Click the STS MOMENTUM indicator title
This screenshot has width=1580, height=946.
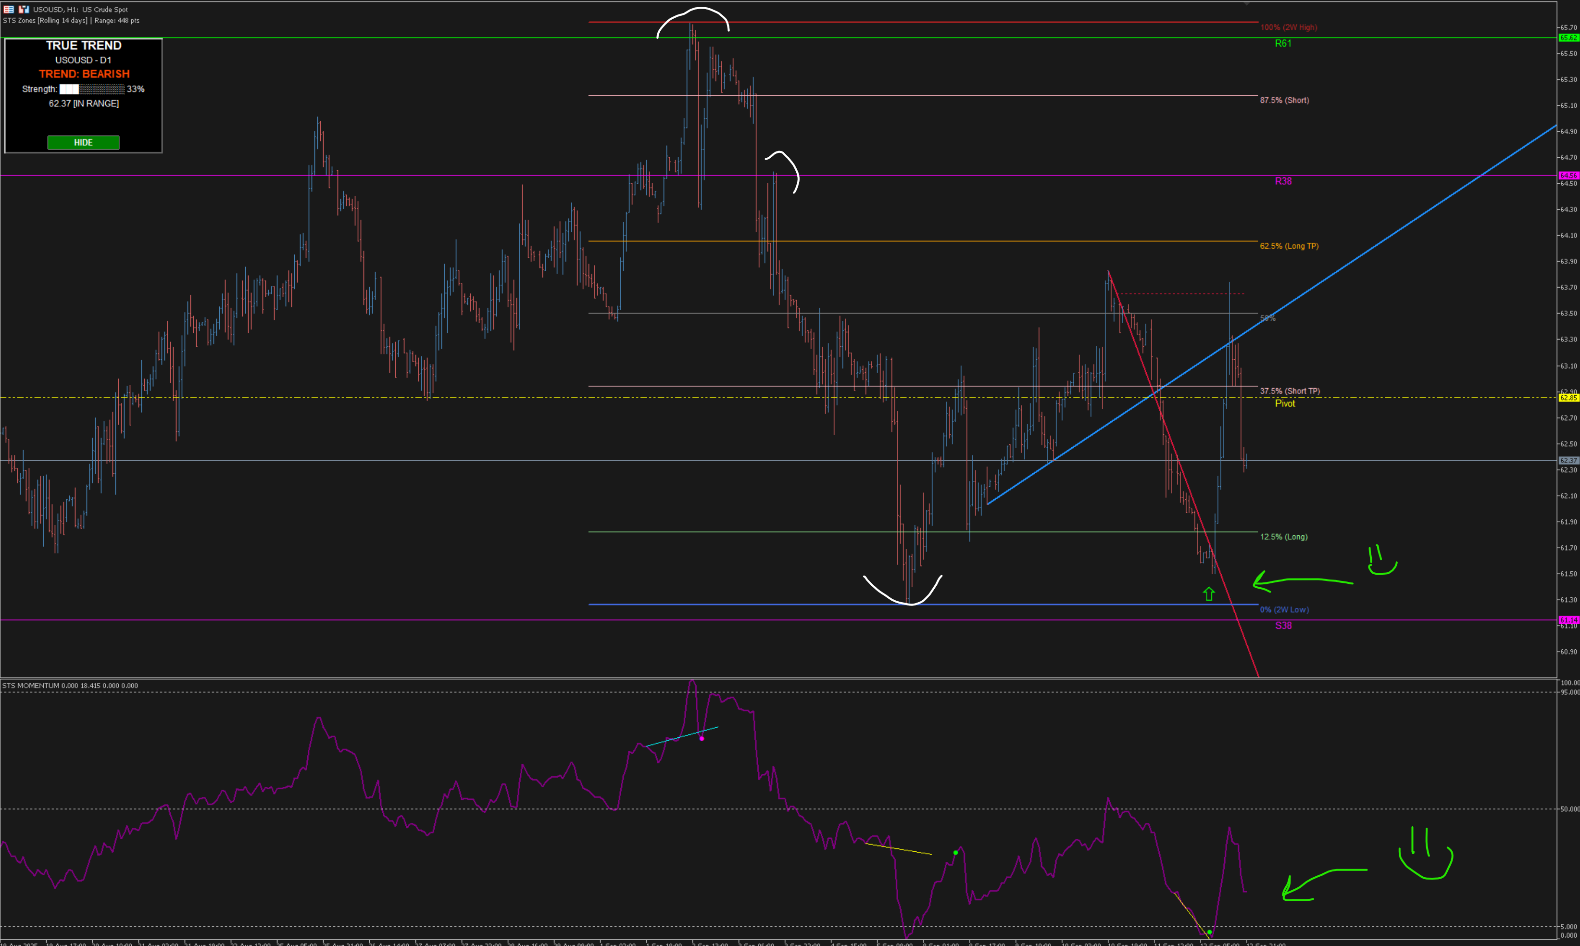coord(31,685)
